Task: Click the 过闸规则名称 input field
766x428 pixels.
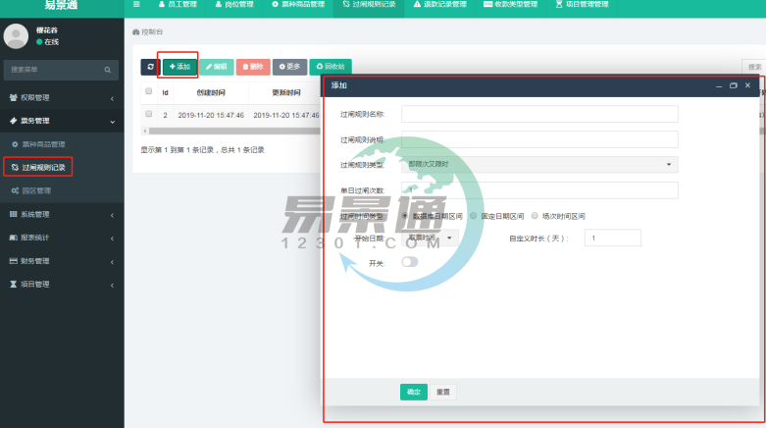Action: (539, 114)
